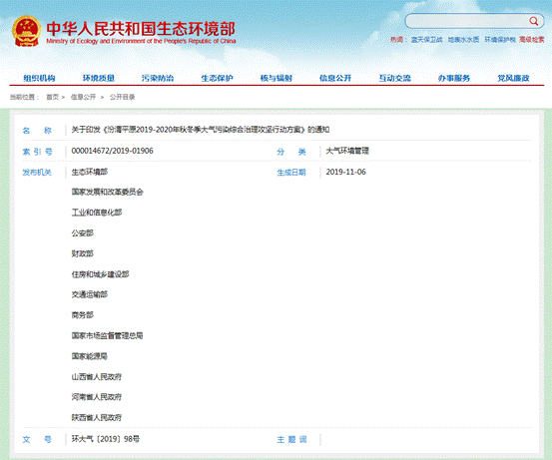This screenshot has height=460, width=552.
Task: Open the 党风廉政 menu item
Action: (x=513, y=78)
